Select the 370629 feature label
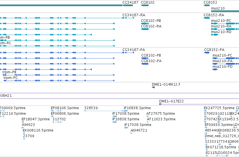Image resolution: width=239 pixels, height=157 pixels. click(211, 114)
